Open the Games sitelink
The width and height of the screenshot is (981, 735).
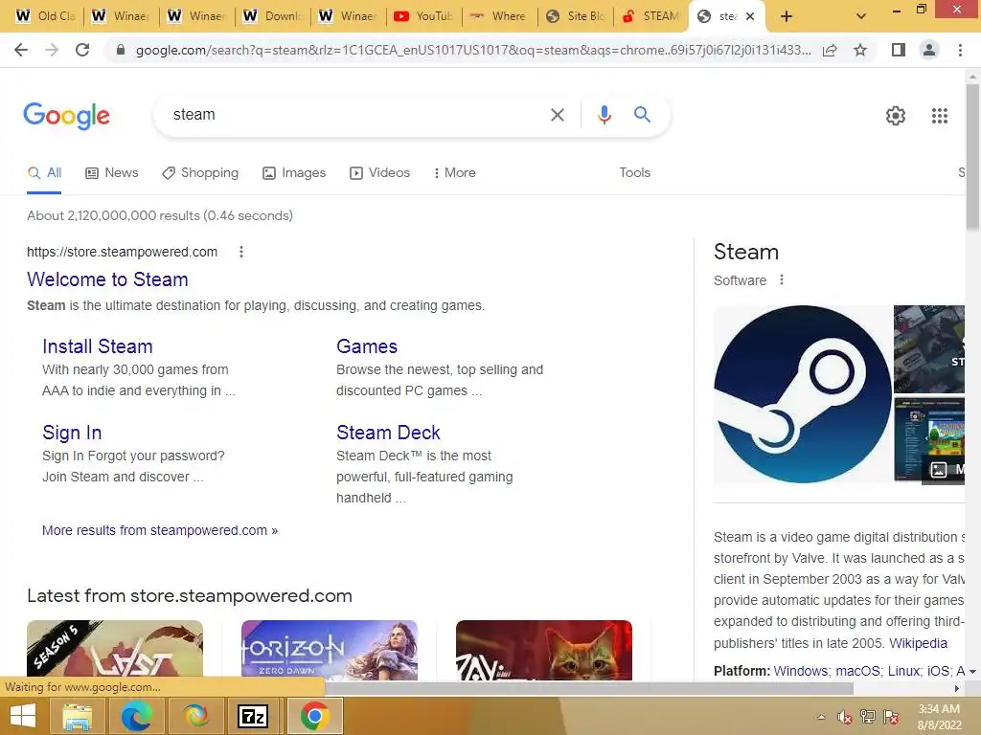[367, 346]
